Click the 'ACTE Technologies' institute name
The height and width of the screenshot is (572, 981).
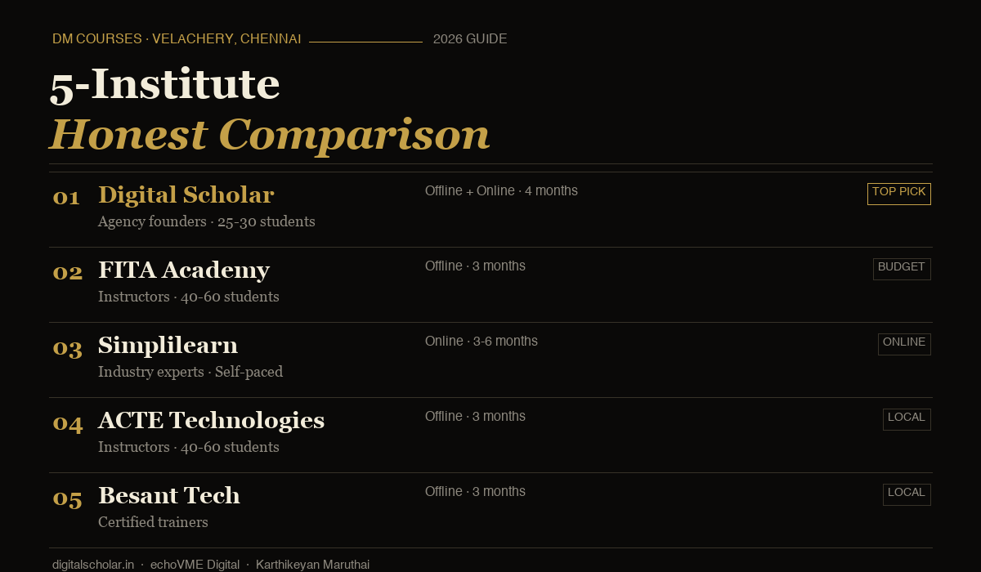click(211, 420)
